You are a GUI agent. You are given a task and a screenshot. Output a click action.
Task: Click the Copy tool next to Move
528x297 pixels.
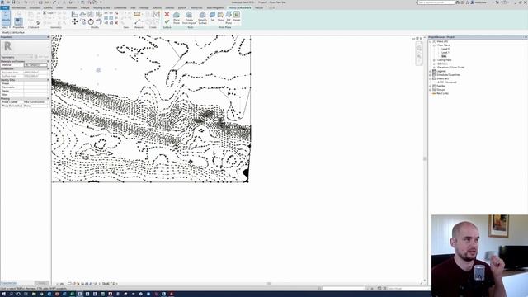(82, 22)
